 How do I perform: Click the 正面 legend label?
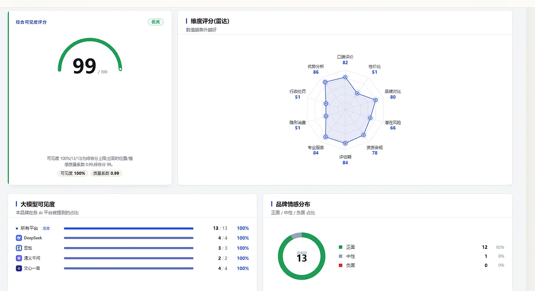(x=351, y=247)
